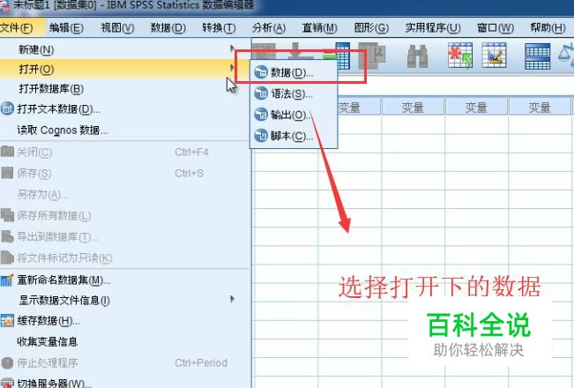
Task: Select 重新命名数据集(M)... menu item
Action: tap(124, 280)
